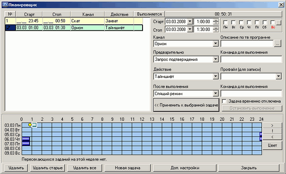286x174 pixels.
Task: Click the exclamation current week button
Action: pyautogui.click(x=272, y=131)
